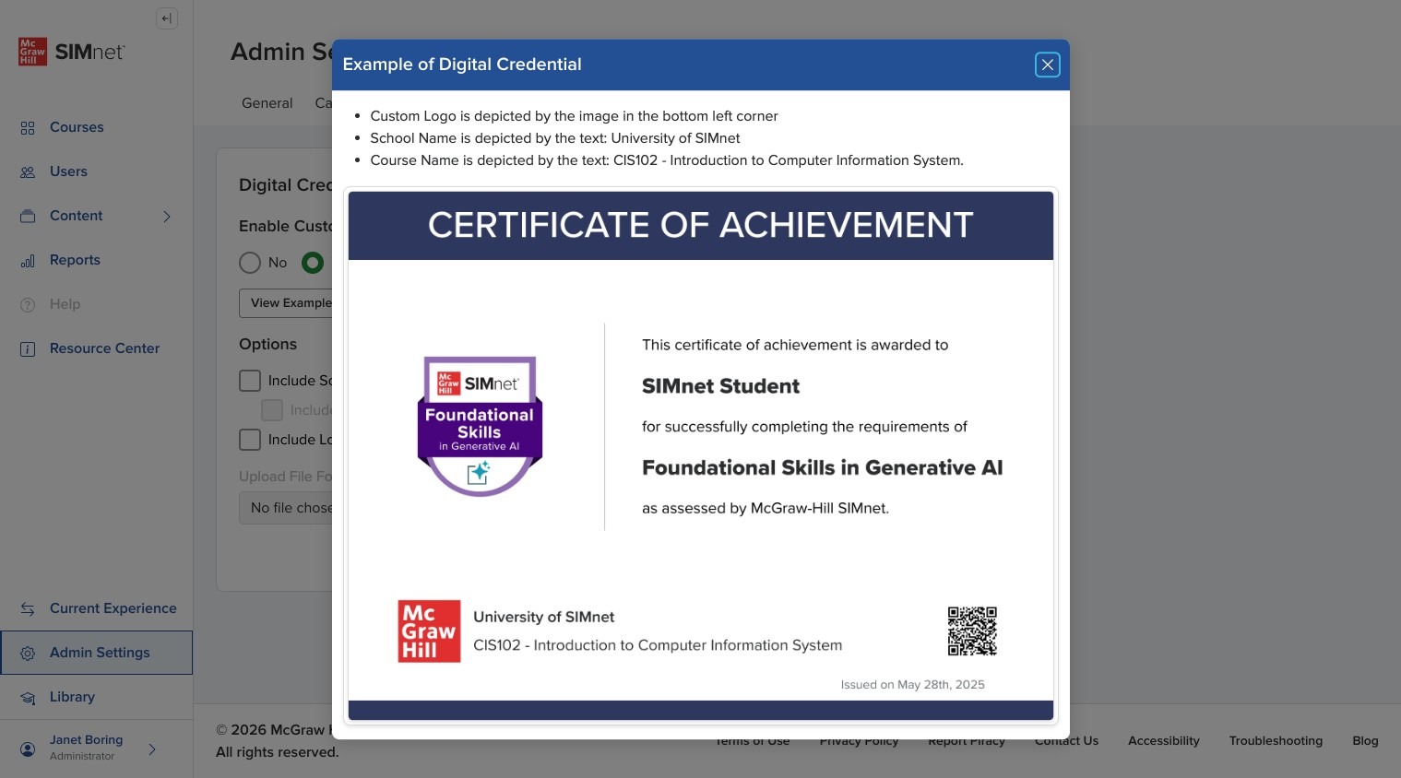The height and width of the screenshot is (778, 1401).
Task: Click the Course Name bullet description
Action: tap(667, 160)
